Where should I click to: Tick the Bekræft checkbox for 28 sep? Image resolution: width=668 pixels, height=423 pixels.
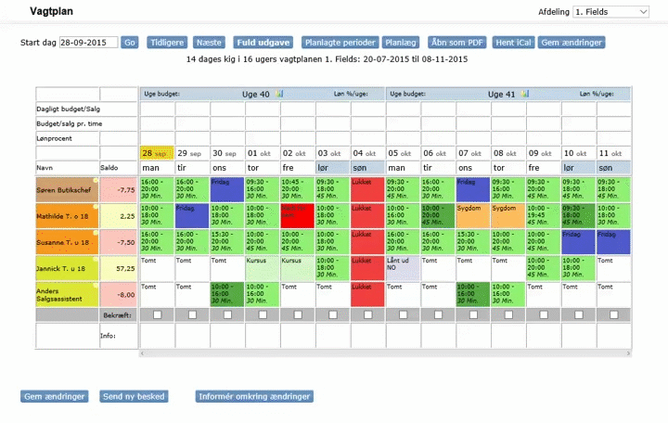pos(157,314)
